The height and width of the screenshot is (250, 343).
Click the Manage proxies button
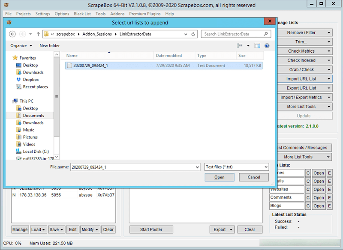coord(20,229)
